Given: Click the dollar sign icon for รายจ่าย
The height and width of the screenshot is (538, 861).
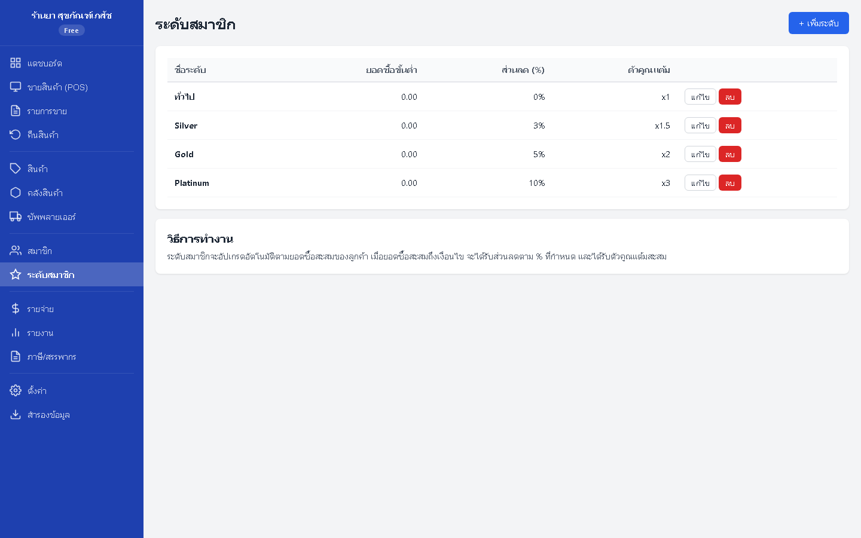Looking at the screenshot, I should 16,308.
